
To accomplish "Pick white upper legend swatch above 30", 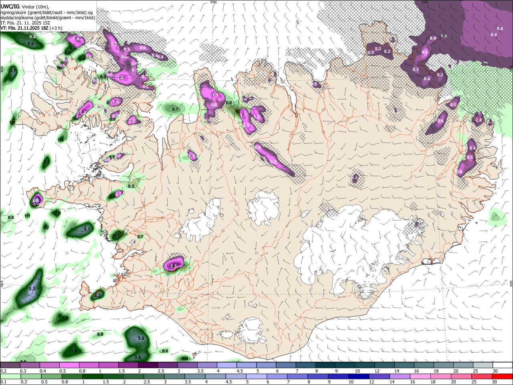I will pos(503,365).
